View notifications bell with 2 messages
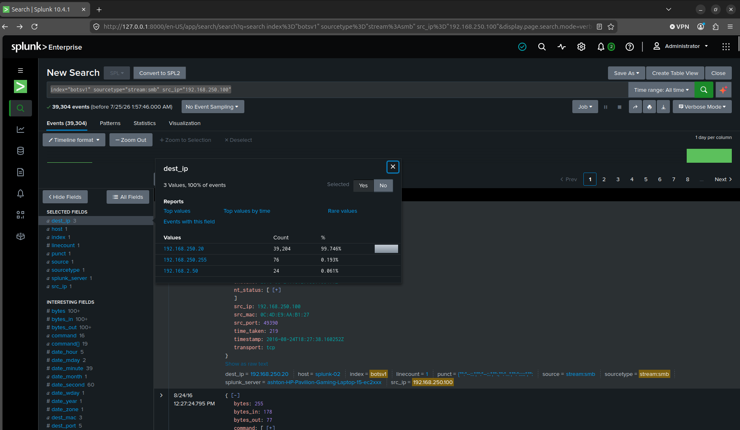Viewport: 740px width, 430px height. click(606, 47)
